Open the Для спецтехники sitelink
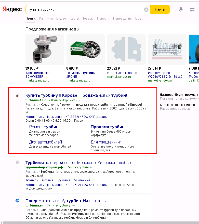The image size is (199, 224). tap(106, 142)
